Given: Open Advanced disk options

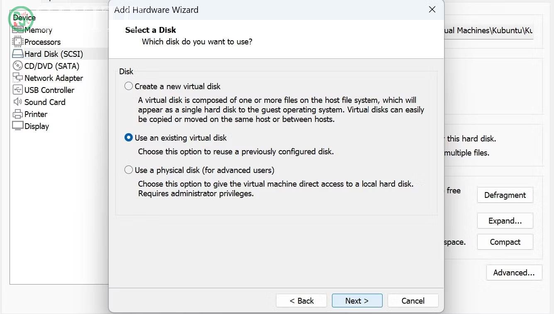Looking at the screenshot, I should click(514, 273).
